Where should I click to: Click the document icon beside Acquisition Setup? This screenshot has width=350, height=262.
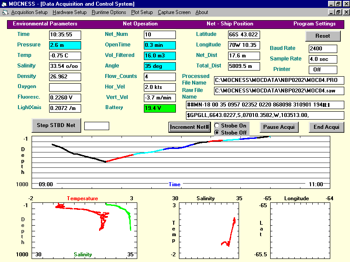[6, 12]
